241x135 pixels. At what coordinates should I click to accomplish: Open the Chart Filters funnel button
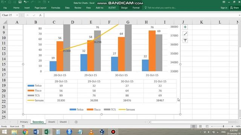[x=185, y=40]
